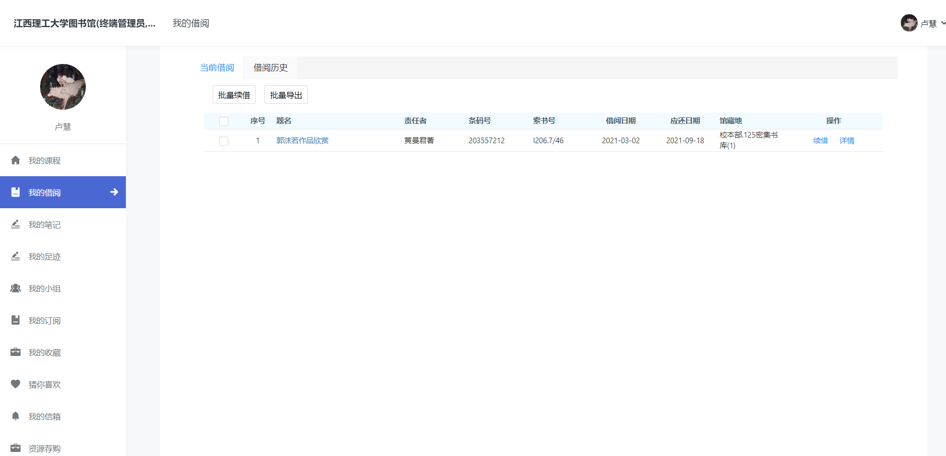Click the book icon beside 我的借阅
The image size is (946, 456).
[x=16, y=192]
